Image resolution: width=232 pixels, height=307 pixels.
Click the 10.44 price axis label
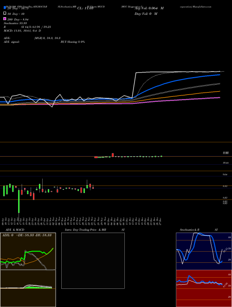point(226,163)
